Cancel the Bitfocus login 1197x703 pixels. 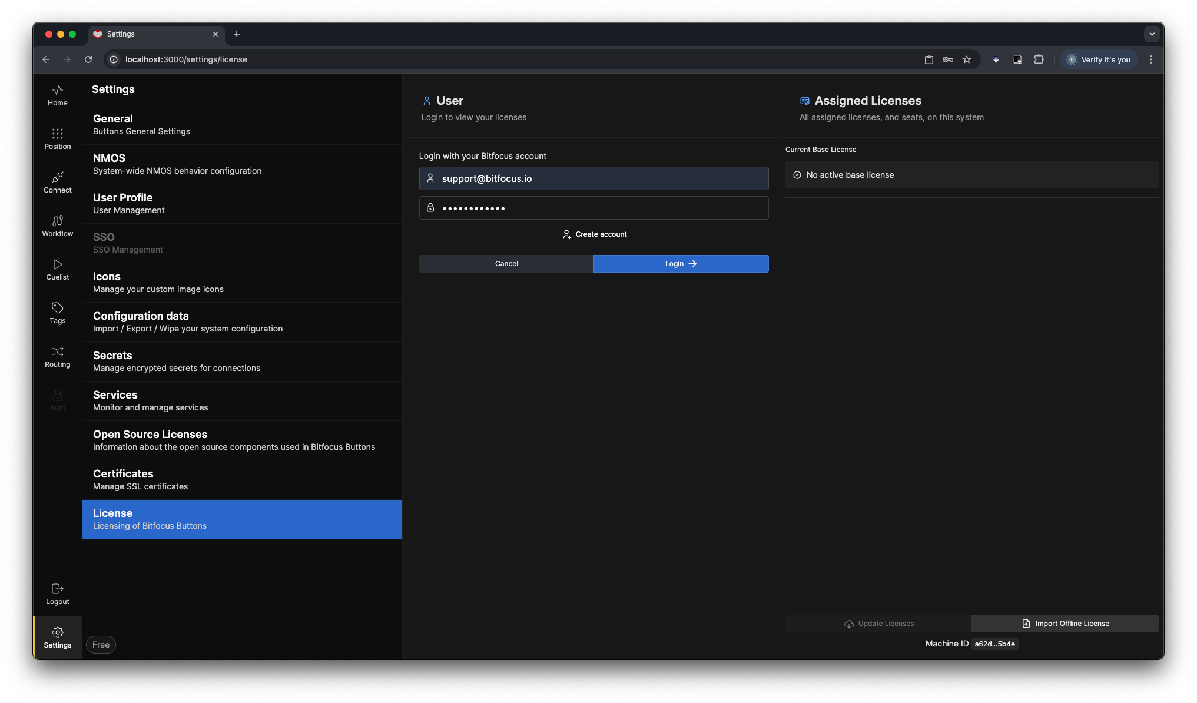point(506,264)
